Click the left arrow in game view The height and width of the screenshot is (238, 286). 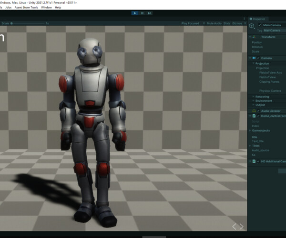point(234,227)
